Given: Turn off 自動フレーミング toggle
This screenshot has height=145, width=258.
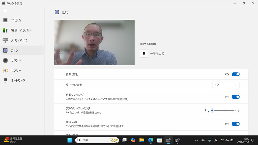Looking at the screenshot, I should click(235, 97).
